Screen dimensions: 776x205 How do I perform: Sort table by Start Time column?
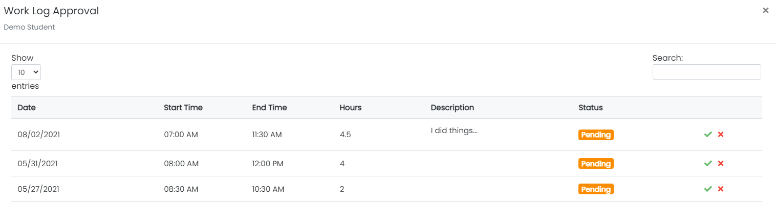[x=183, y=108]
